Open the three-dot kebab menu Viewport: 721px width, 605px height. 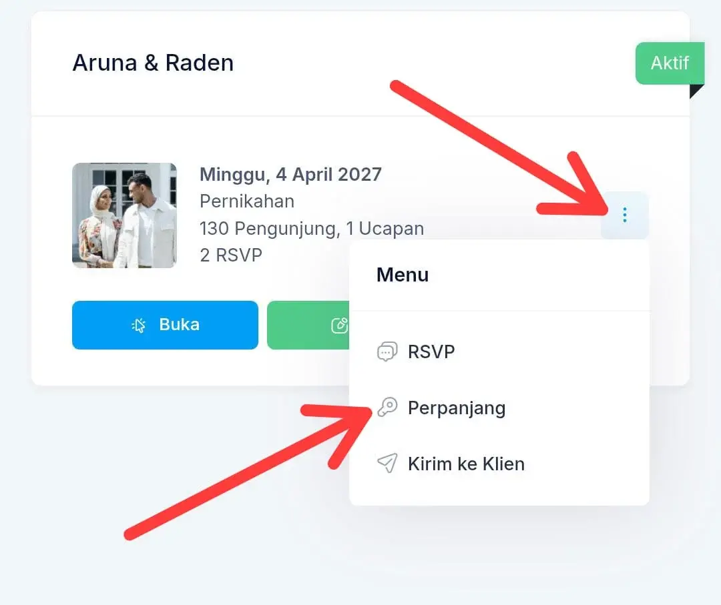(624, 215)
